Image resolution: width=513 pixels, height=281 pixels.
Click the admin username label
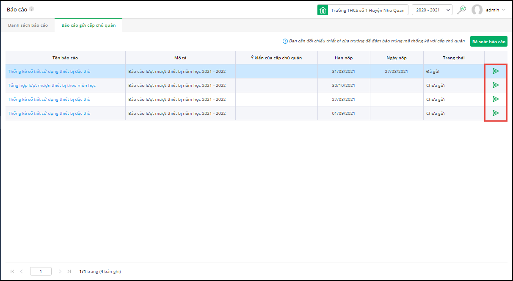(493, 10)
